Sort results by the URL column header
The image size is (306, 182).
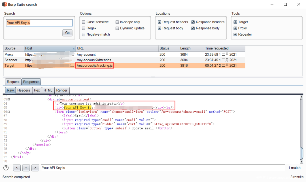pos(117,48)
